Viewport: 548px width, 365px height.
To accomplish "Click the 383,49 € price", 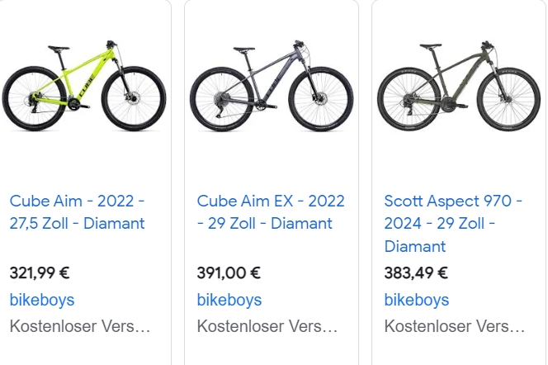I will click(x=416, y=273).
